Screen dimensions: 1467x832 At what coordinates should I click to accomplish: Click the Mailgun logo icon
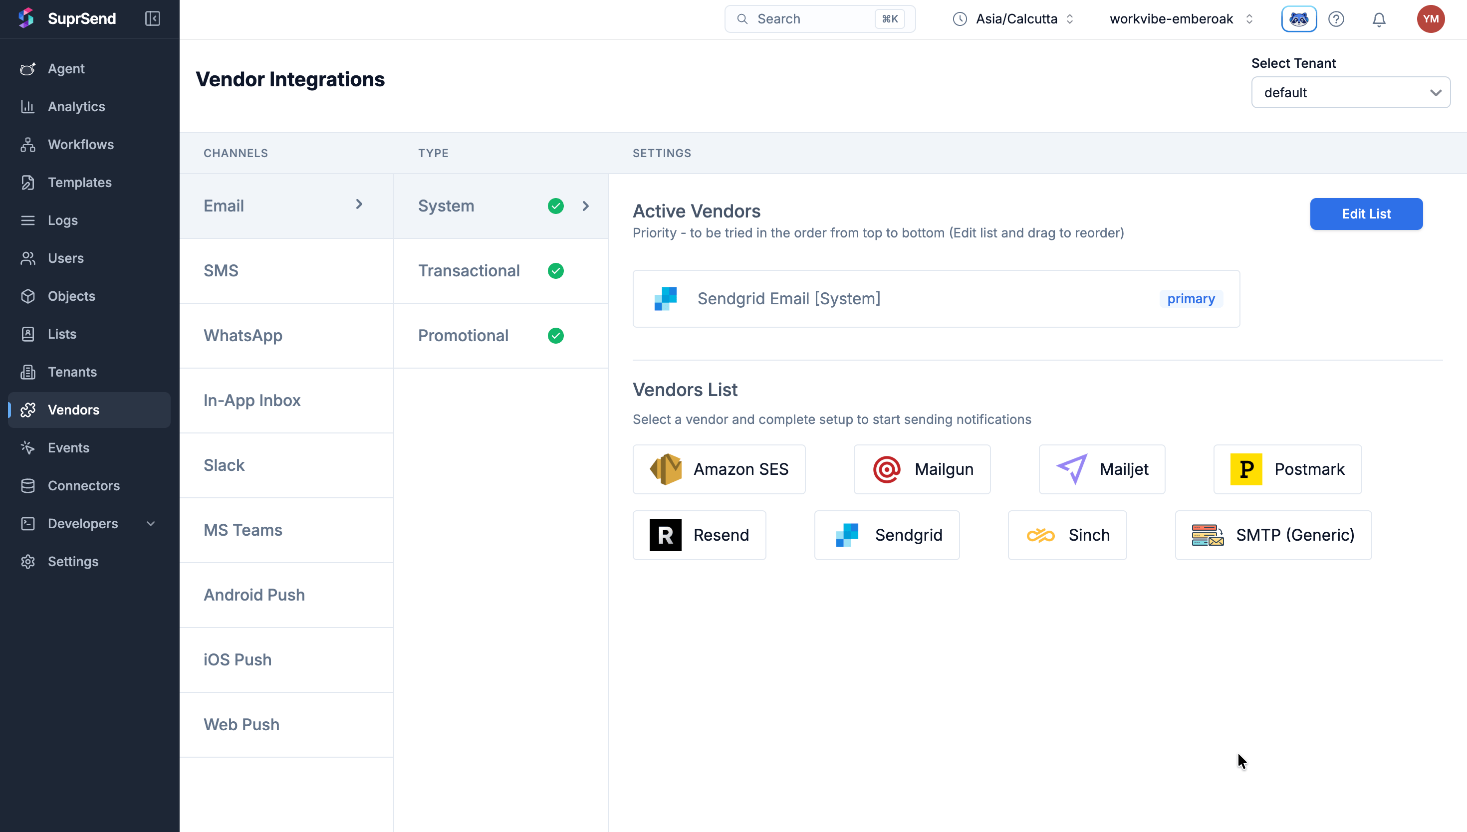[886, 469]
